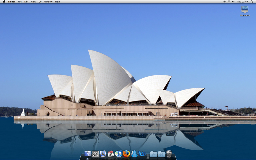
Task: Open Firefox browser from the Dock
Action: [x=126, y=154]
